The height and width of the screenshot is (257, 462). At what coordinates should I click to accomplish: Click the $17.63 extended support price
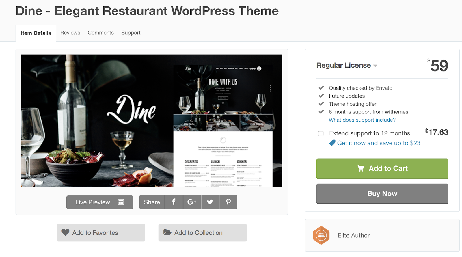pos(437,132)
